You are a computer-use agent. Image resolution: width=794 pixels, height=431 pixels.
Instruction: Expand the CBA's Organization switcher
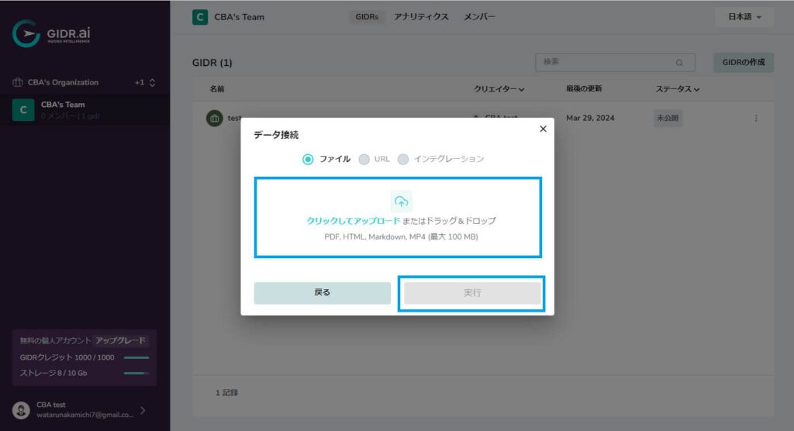tap(152, 82)
